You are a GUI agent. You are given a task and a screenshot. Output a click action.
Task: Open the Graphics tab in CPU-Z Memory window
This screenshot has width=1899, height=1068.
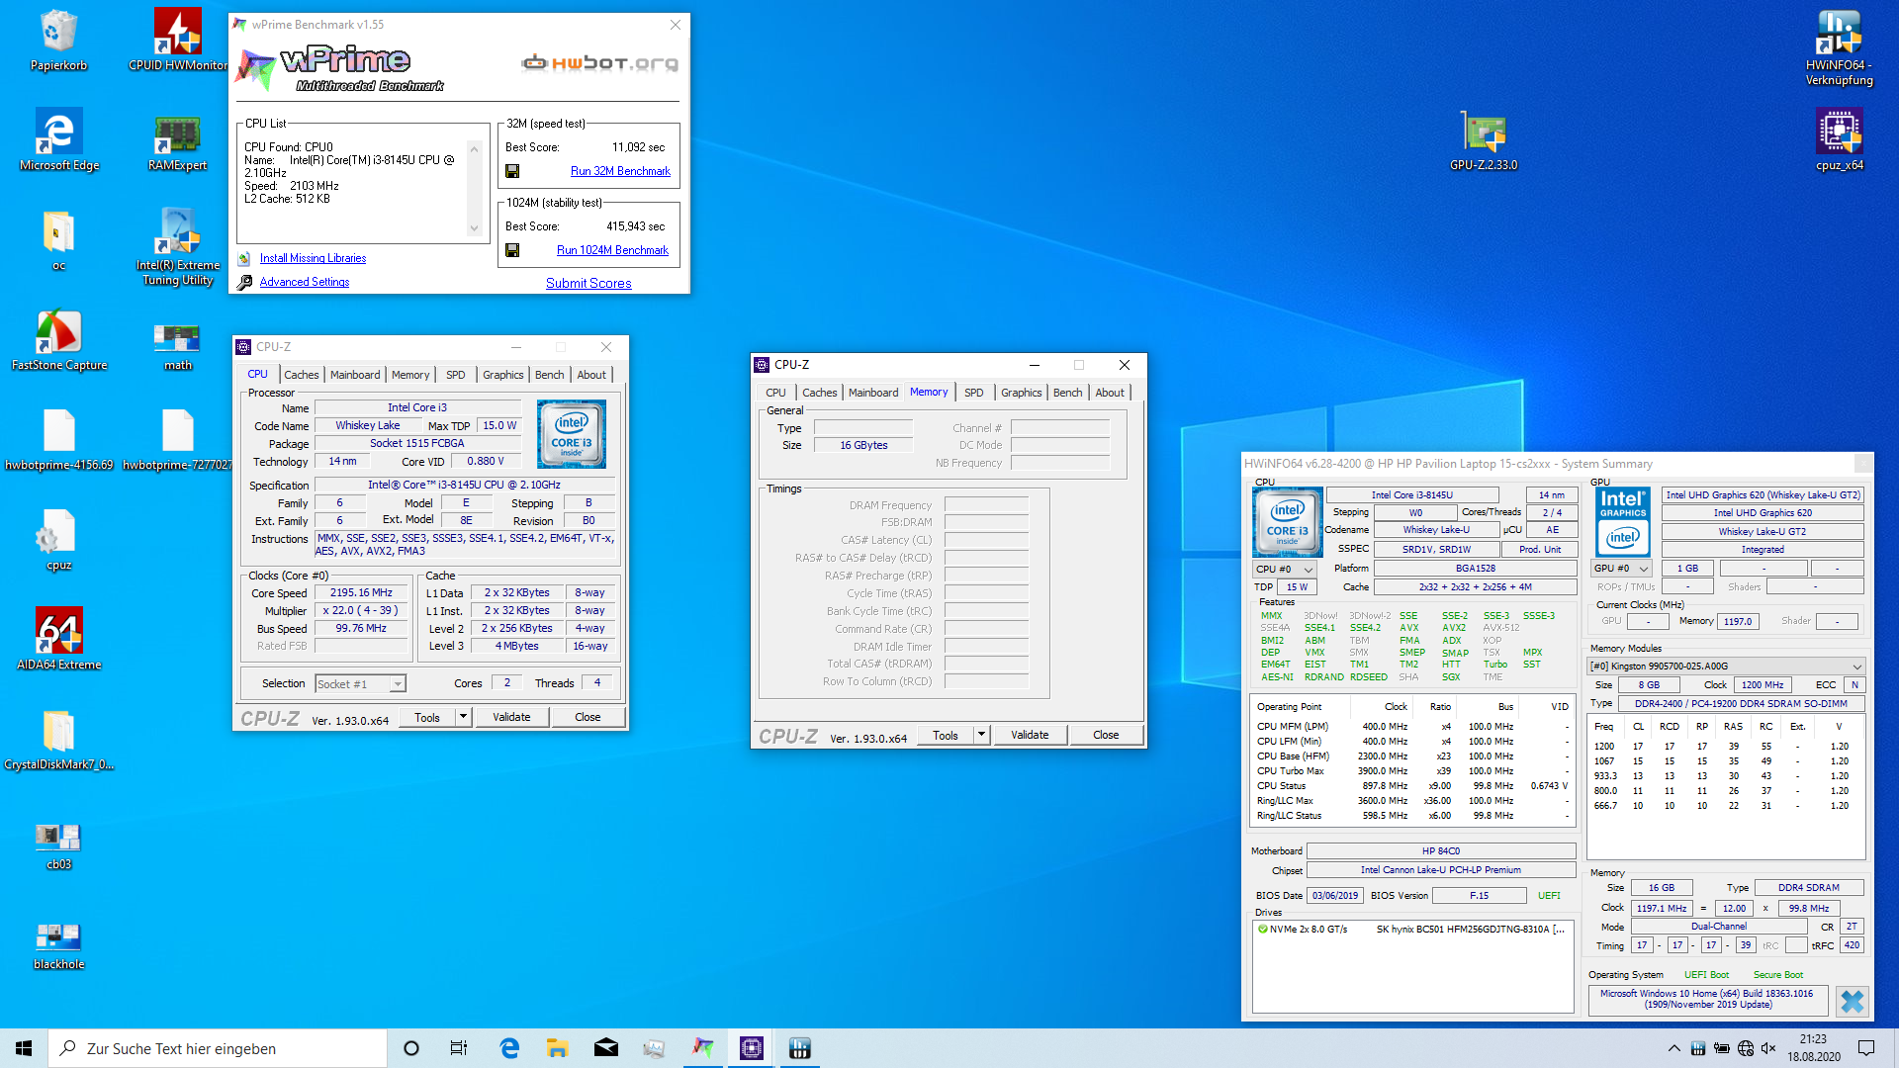[1021, 393]
